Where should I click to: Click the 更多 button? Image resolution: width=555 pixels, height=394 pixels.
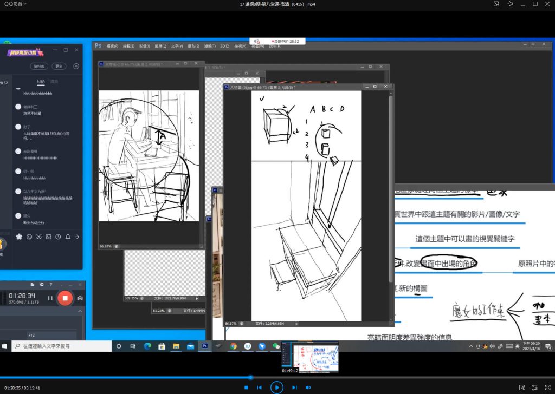point(59,66)
